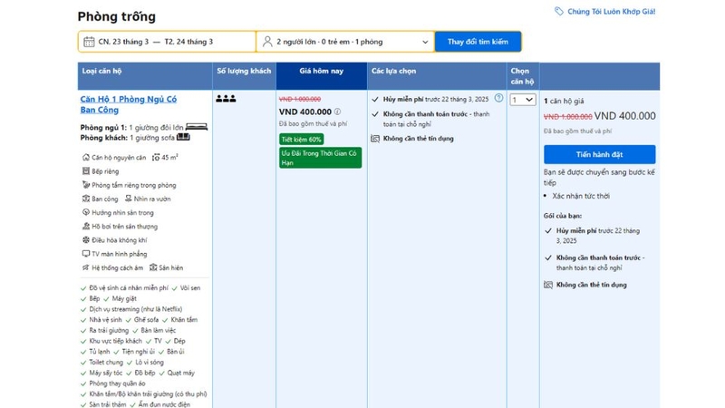Click the info icon next to VND 400.000
Image resolution: width=725 pixels, height=408 pixels.
[337, 112]
